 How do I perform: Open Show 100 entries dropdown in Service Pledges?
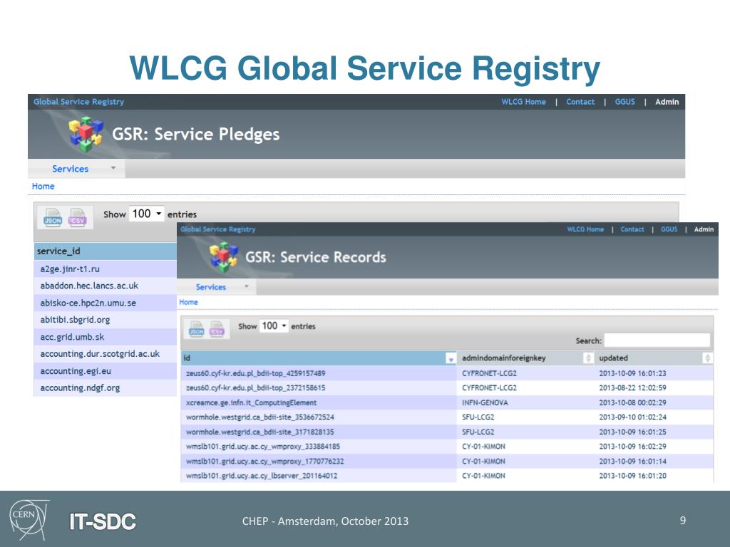pyautogui.click(x=146, y=214)
